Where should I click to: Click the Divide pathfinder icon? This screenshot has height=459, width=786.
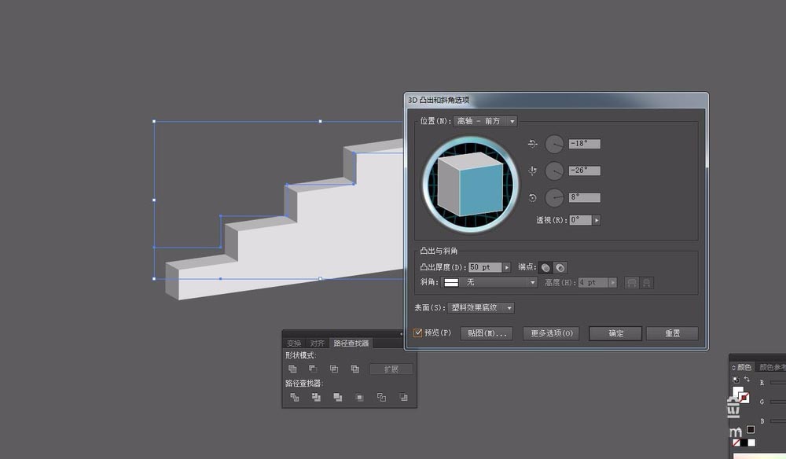[294, 398]
